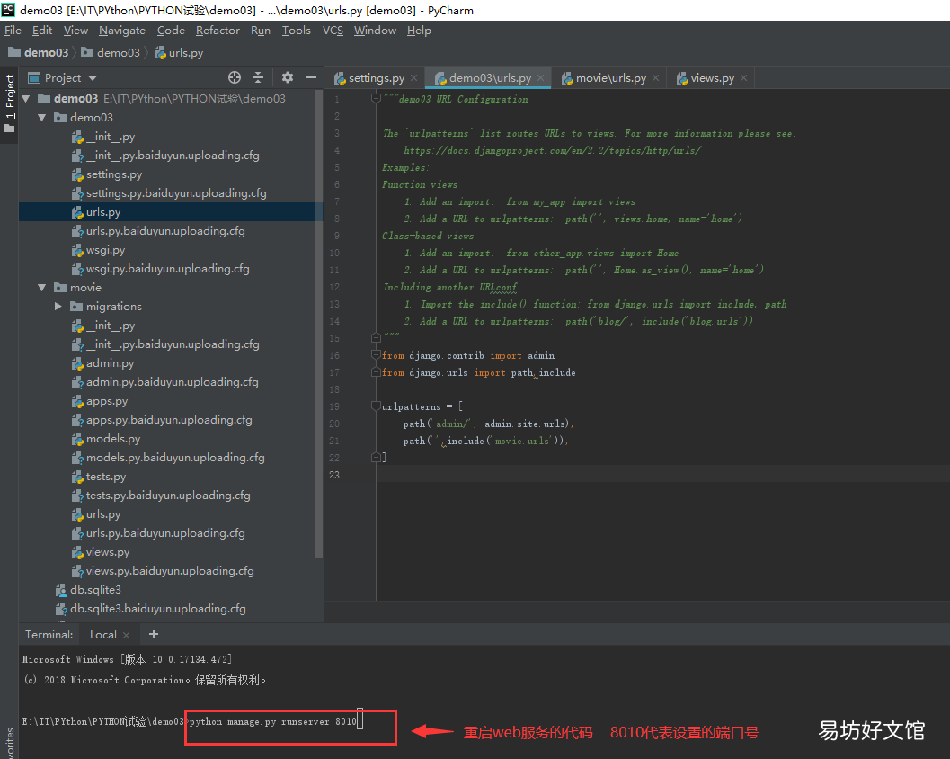Close the views.py editor tab
950x759 pixels.
743,77
